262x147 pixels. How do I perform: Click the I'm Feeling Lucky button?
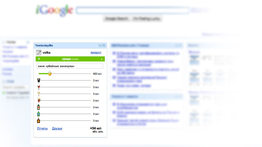(147, 18)
